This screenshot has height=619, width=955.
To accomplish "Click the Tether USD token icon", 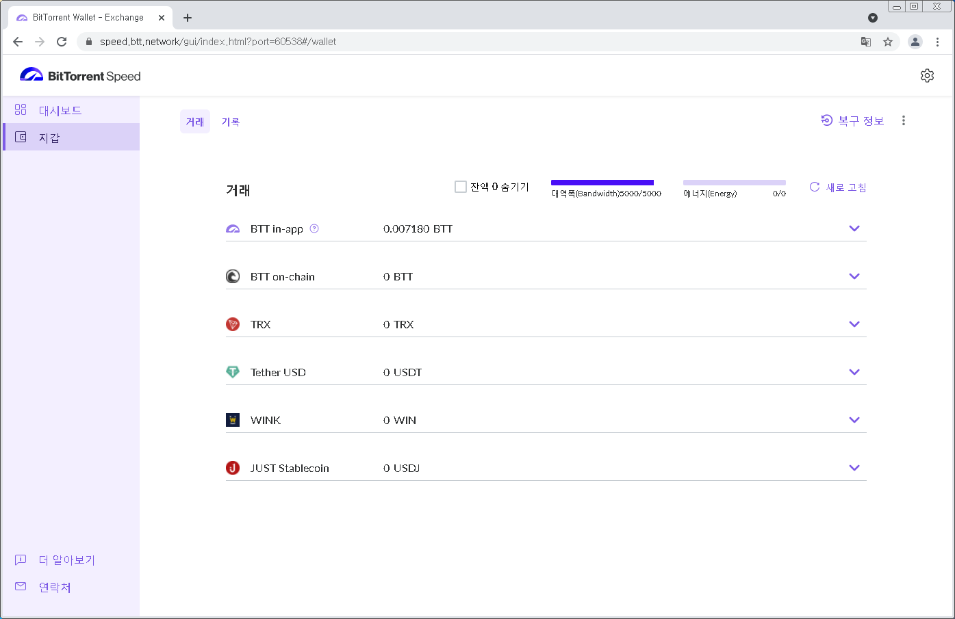I will (x=233, y=372).
